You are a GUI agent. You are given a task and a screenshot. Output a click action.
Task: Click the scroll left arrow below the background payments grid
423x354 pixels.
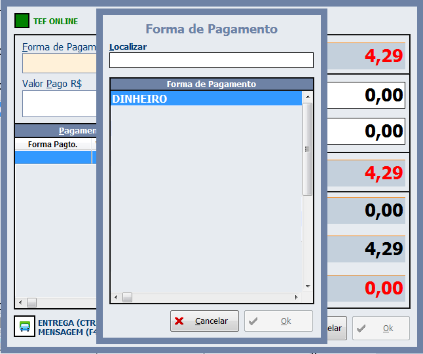click(20, 302)
